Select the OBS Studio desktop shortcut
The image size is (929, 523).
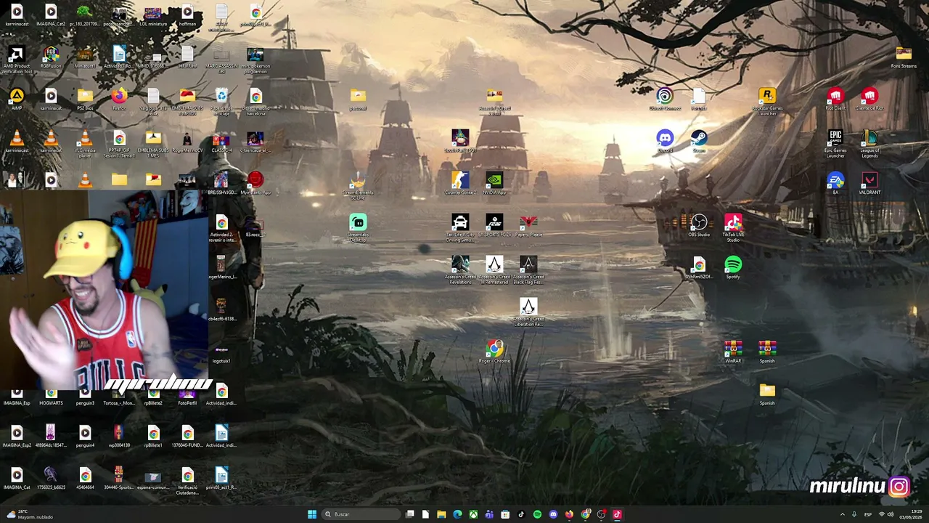pyautogui.click(x=699, y=226)
